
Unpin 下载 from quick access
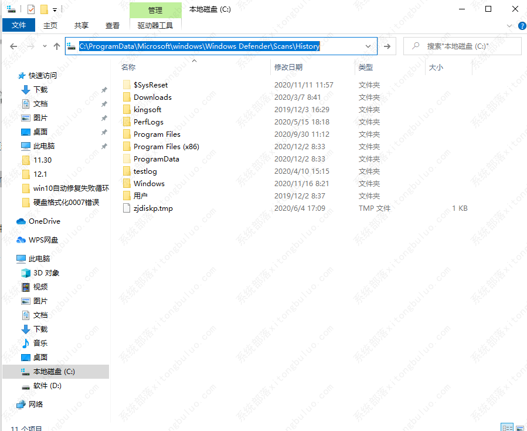104,89
